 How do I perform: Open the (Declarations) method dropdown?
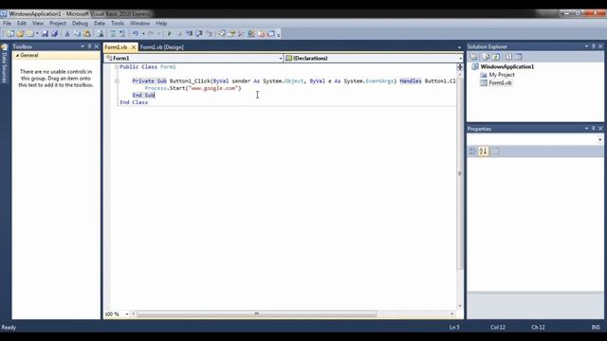coord(460,59)
